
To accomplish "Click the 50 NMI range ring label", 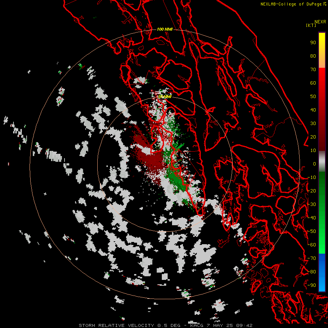I will [x=165, y=97].
